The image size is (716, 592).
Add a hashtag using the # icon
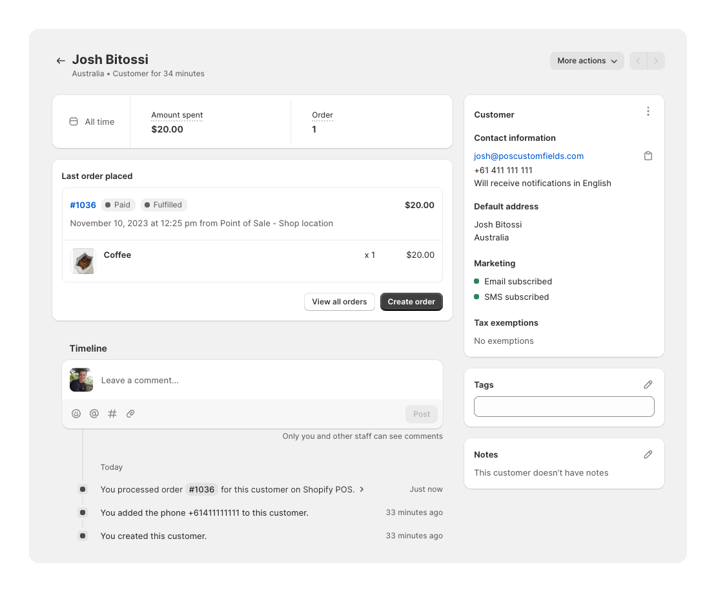tap(112, 414)
